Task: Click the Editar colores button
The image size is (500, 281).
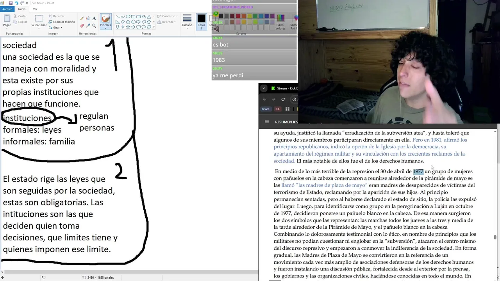Action: click(280, 21)
